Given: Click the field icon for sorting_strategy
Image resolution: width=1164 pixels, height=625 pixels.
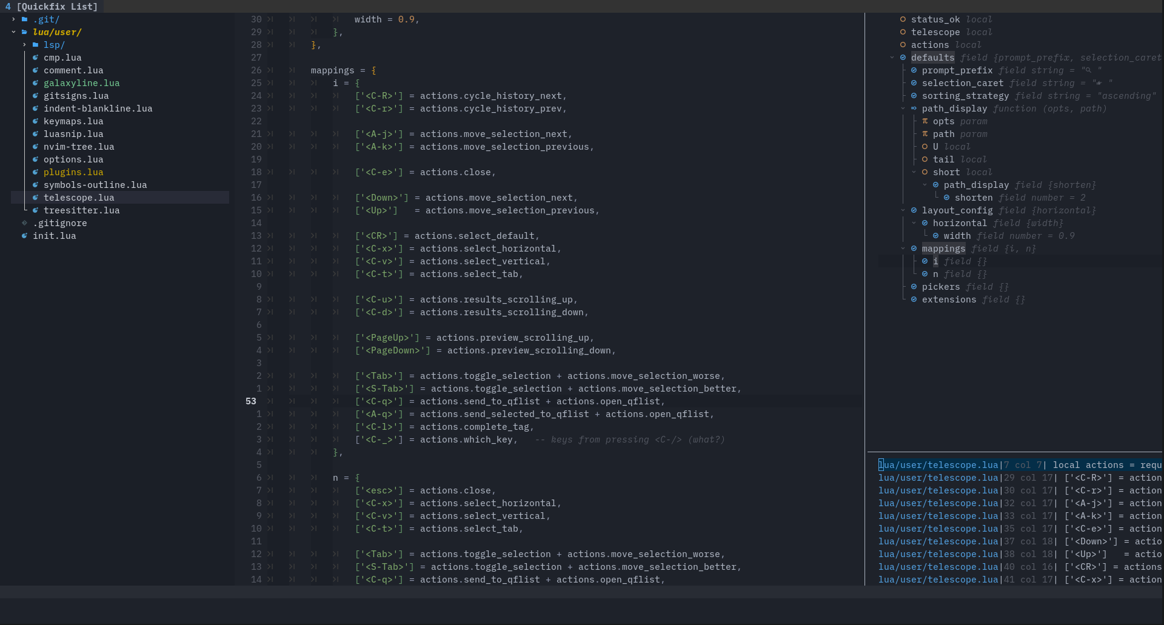Looking at the screenshot, I should pos(914,96).
